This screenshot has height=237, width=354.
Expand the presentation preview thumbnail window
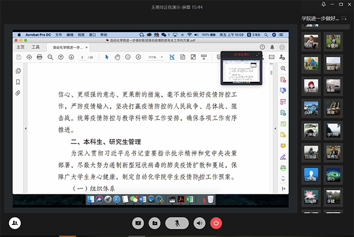(x=257, y=55)
